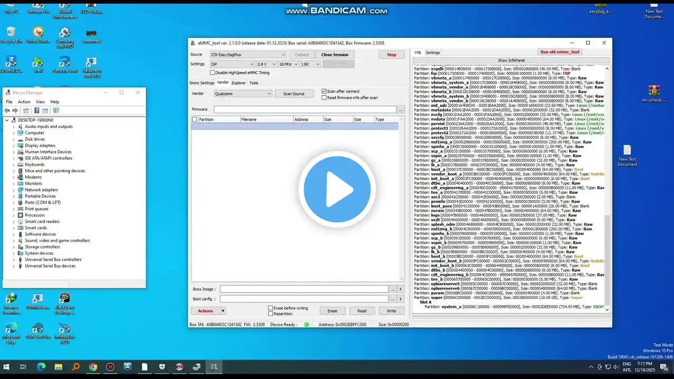The width and height of the screenshot is (674, 379).
Task: Switch to the Tools tab
Action: point(254,83)
